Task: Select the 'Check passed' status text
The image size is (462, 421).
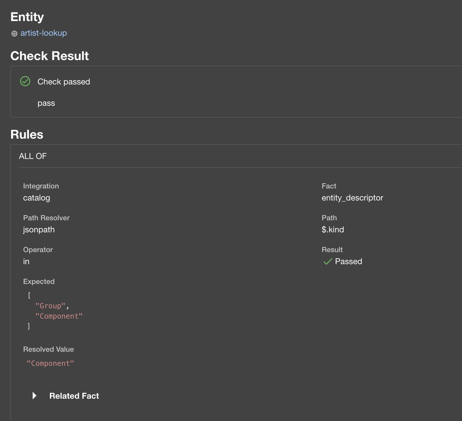Action: pos(64,82)
